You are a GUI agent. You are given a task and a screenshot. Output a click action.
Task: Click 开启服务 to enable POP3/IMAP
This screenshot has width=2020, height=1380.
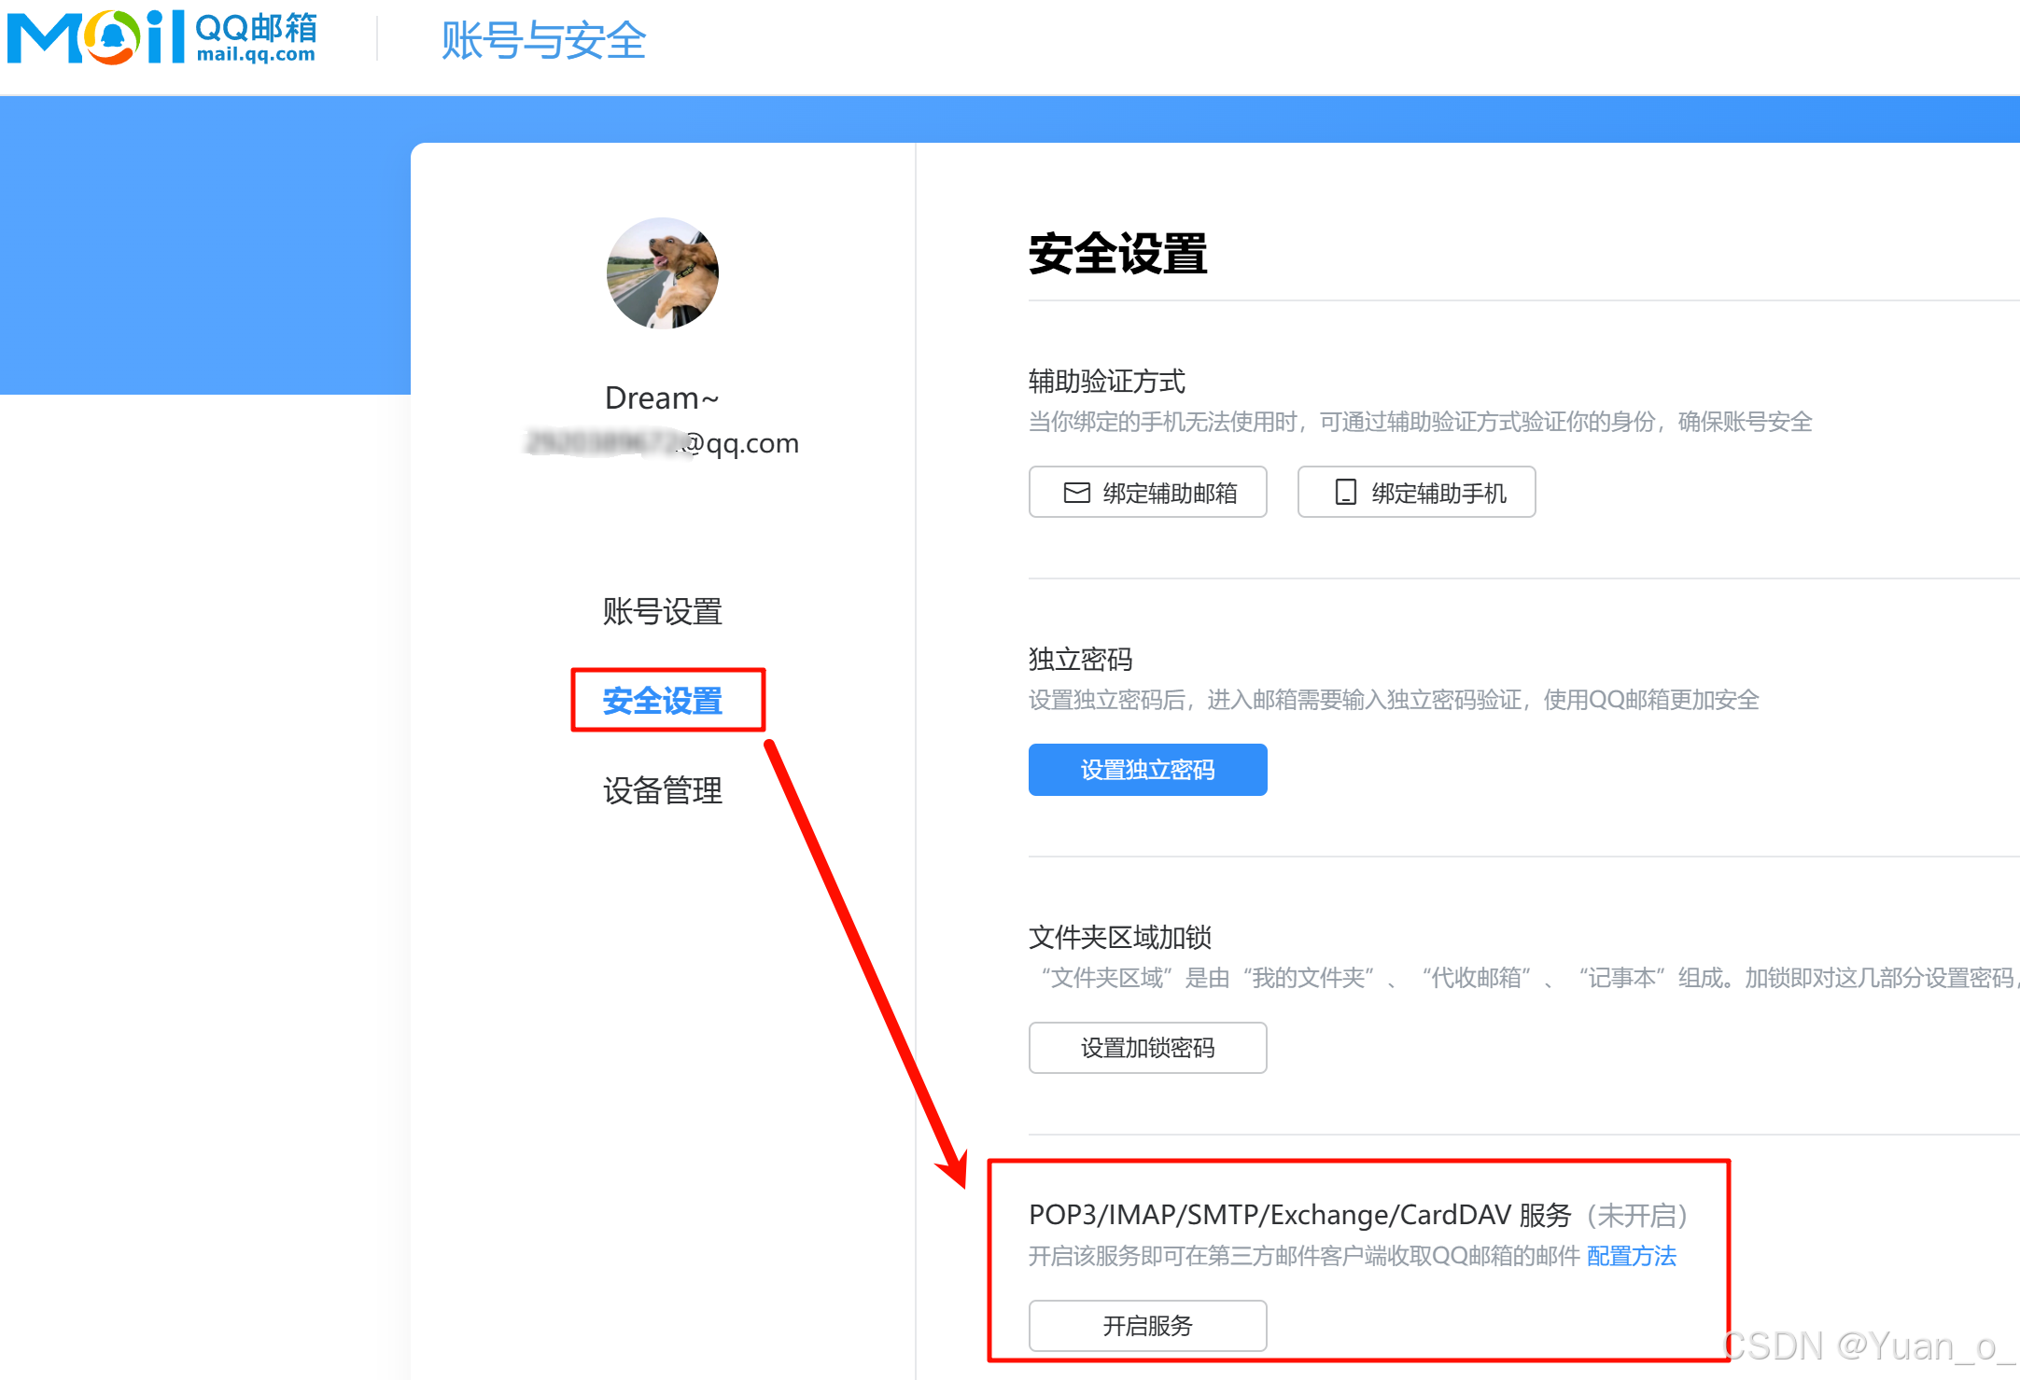[x=1147, y=1325]
